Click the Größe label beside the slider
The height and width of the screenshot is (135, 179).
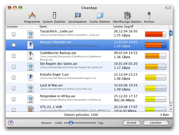coord(58,123)
